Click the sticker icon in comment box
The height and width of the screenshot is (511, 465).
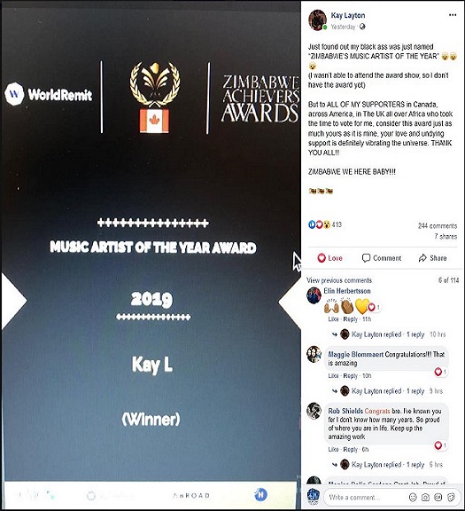451,497
